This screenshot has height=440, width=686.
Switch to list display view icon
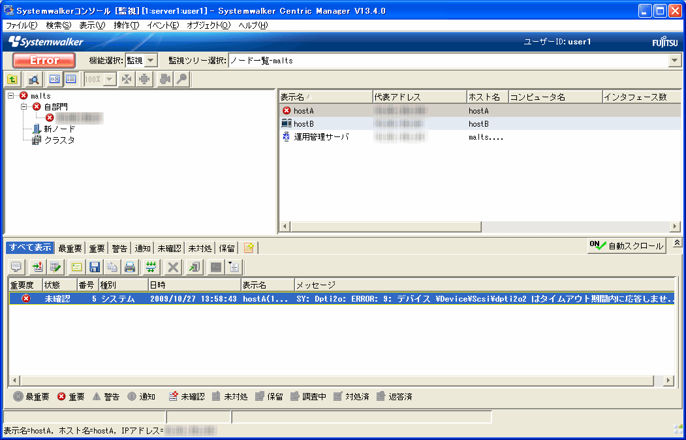coord(71,79)
